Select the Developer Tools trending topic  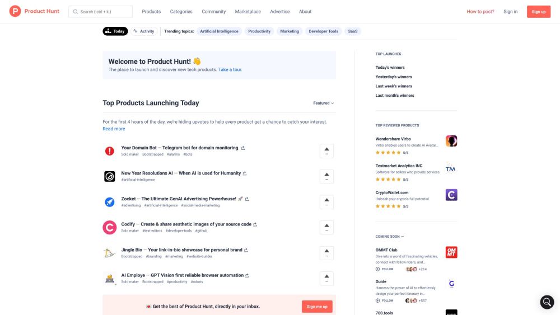324,31
